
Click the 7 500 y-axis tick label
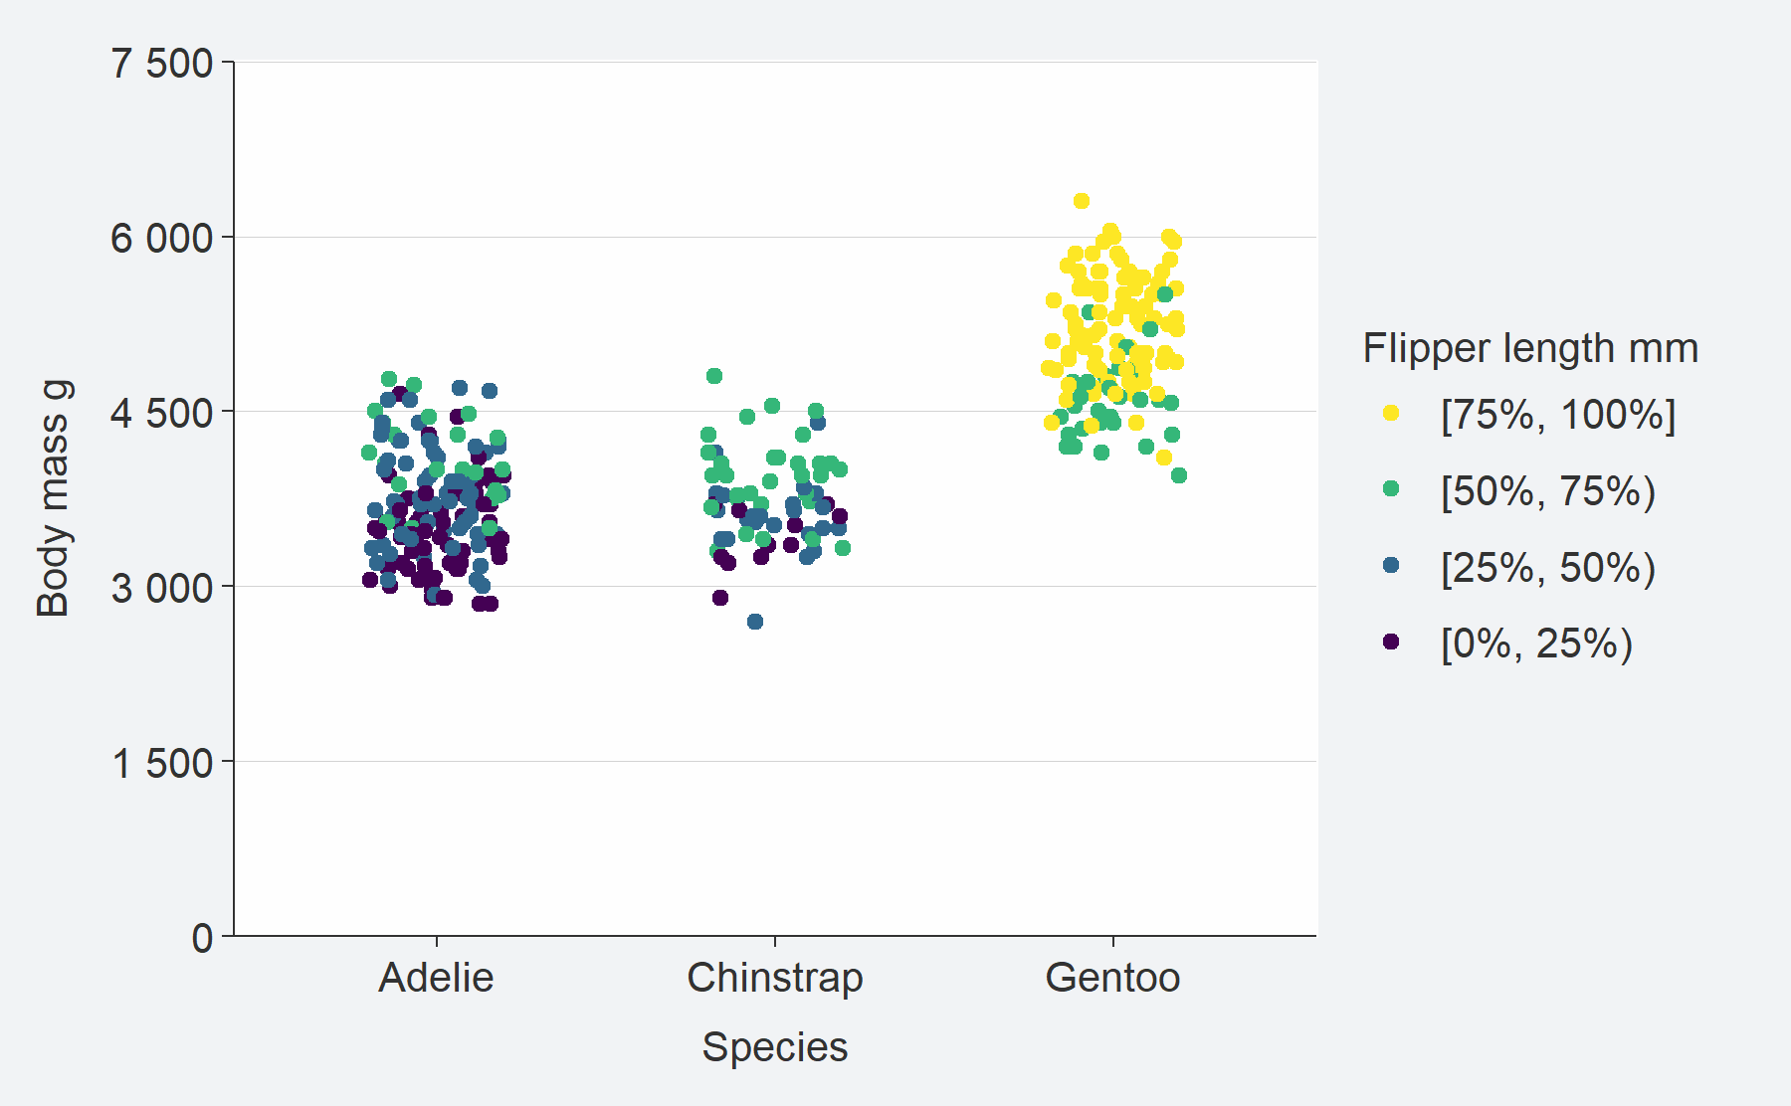coord(162,64)
